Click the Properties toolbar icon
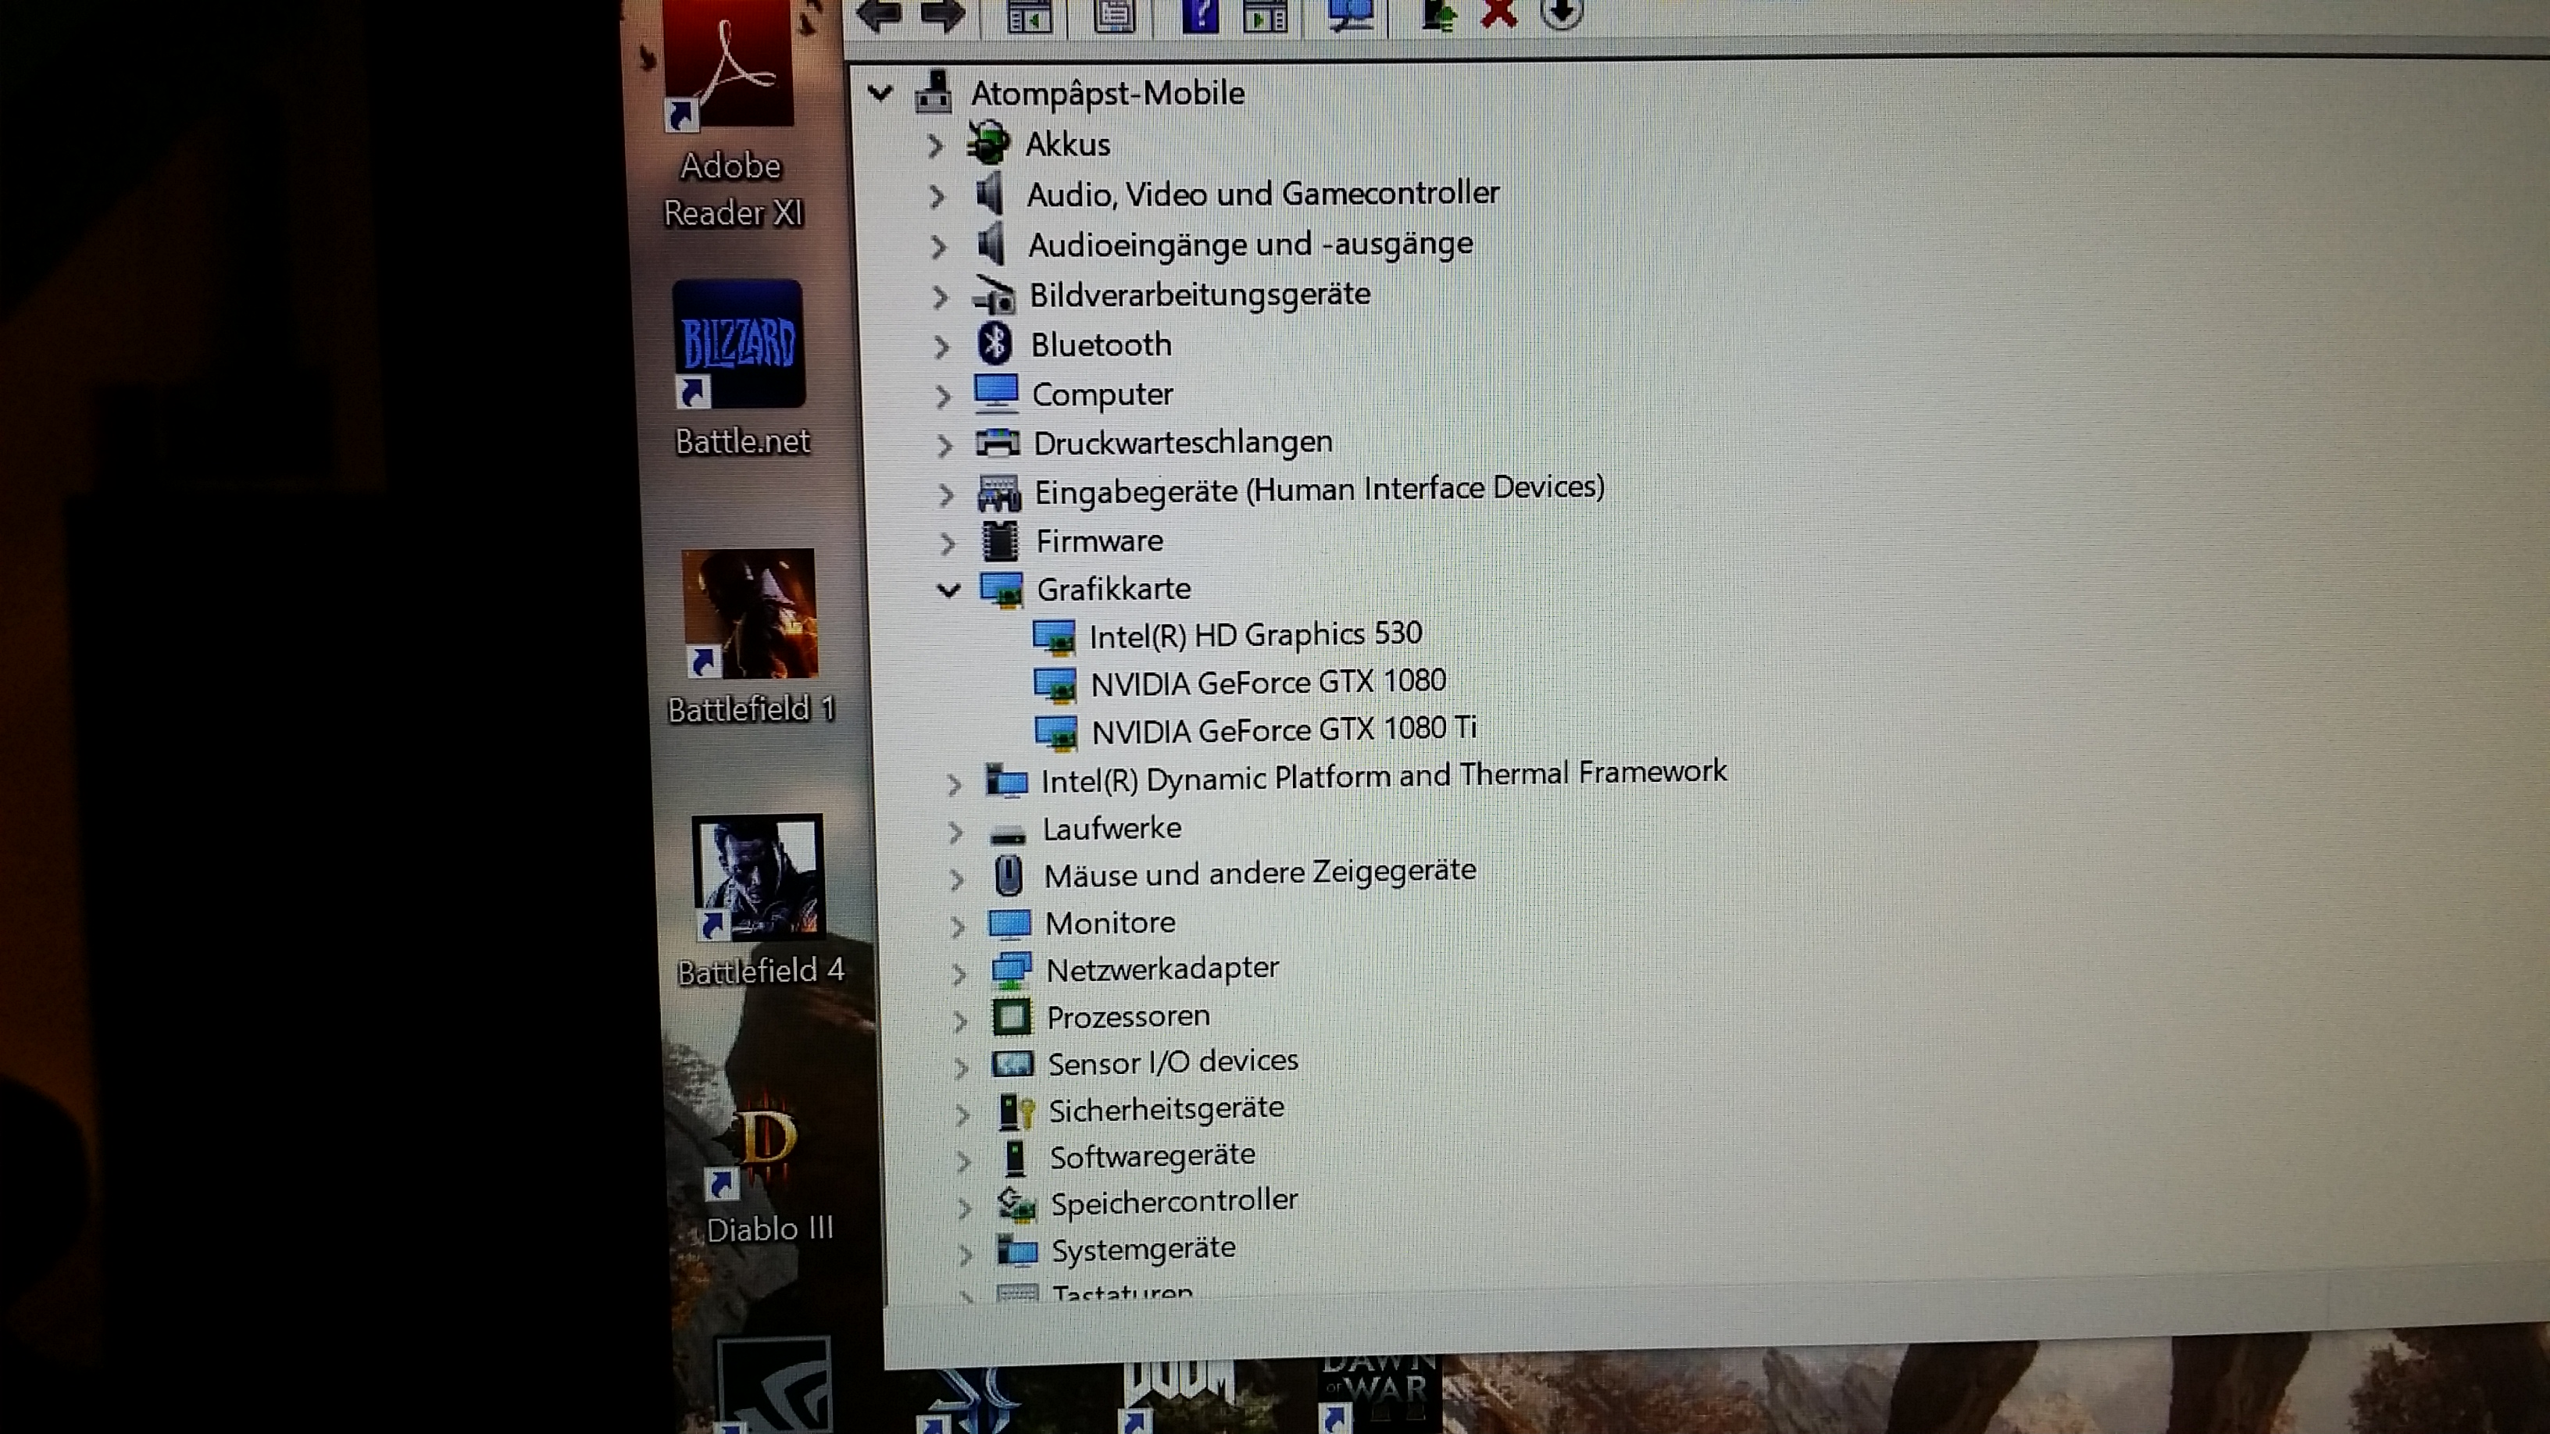The image size is (2550, 1434). click(x=1113, y=14)
